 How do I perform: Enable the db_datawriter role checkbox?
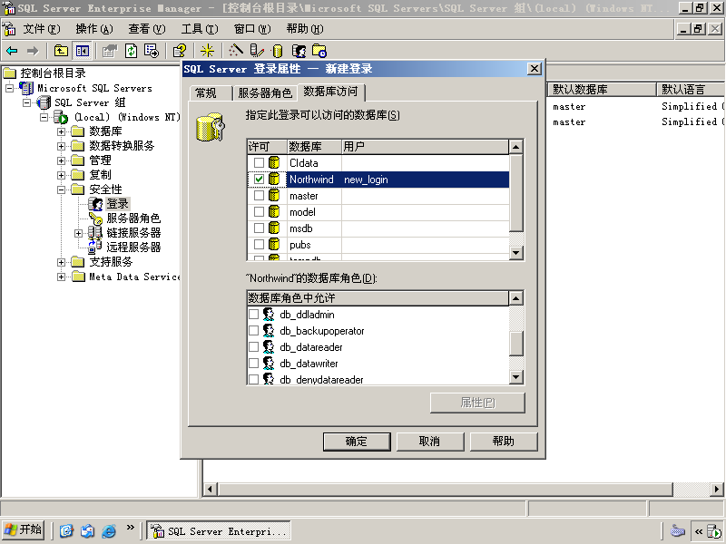click(253, 364)
